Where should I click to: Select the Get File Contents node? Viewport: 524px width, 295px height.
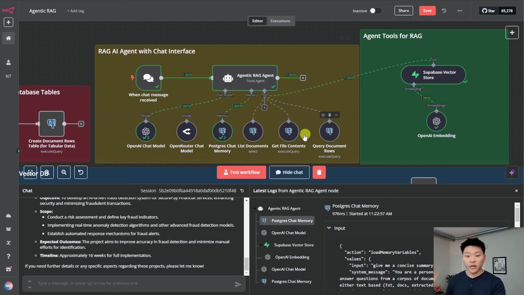289,132
